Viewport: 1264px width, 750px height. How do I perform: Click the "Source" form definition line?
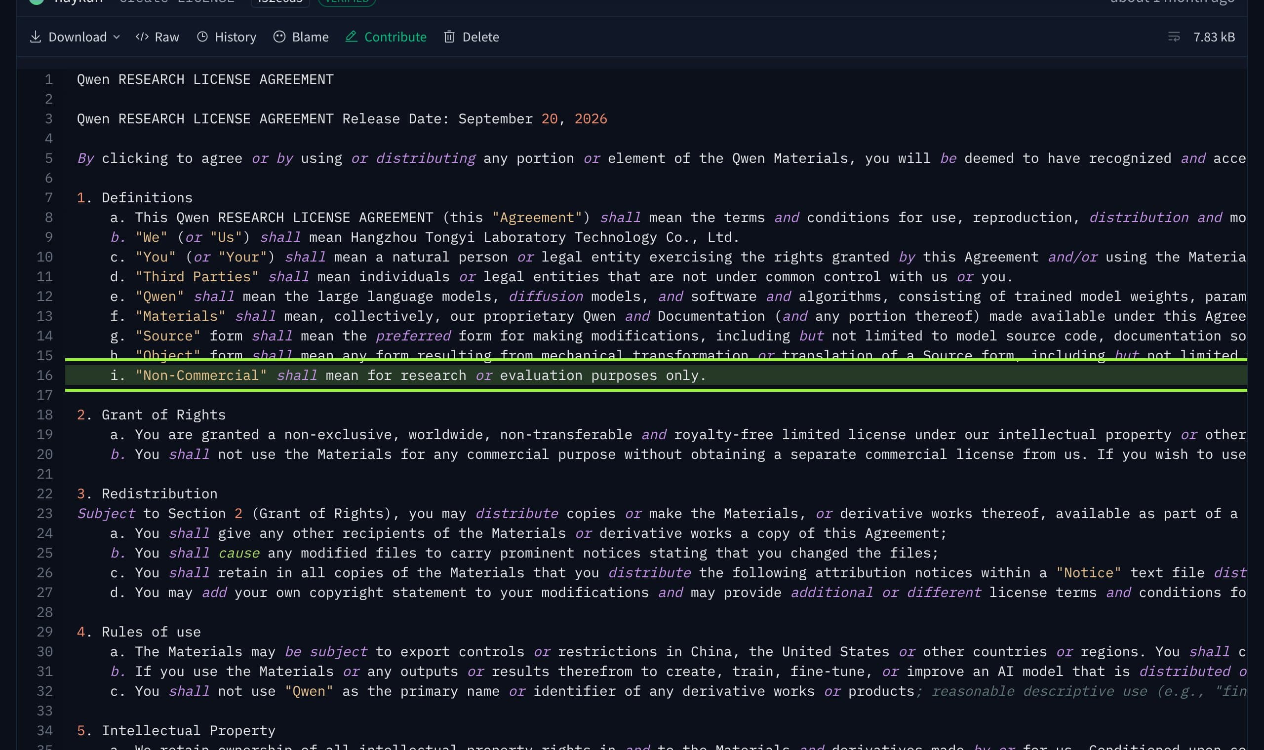click(678, 336)
